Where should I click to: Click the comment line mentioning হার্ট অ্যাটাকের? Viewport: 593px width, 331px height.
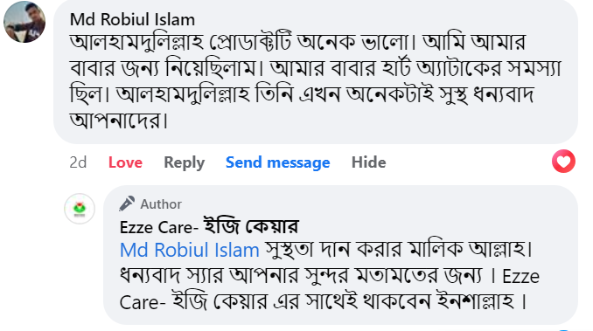click(316, 68)
